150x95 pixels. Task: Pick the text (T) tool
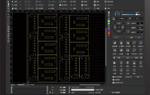8,39
